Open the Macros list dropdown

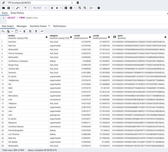click(x=91, y=8)
